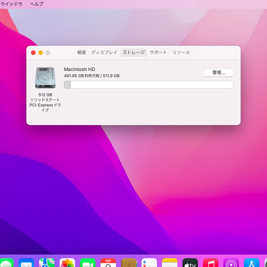
Task: Launch Podcasts from the Dock
Action: 231,263
